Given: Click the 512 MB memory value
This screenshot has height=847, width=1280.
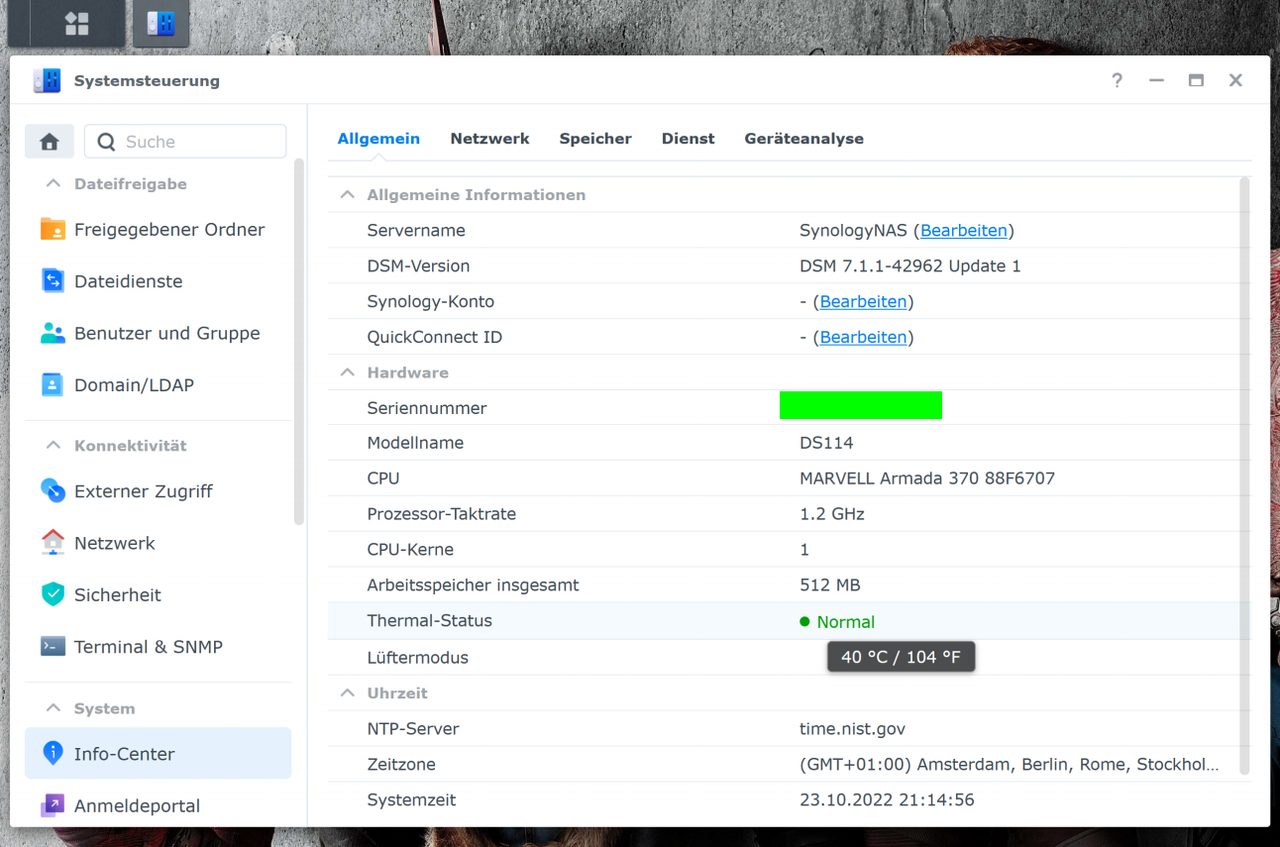Looking at the screenshot, I should [830, 584].
